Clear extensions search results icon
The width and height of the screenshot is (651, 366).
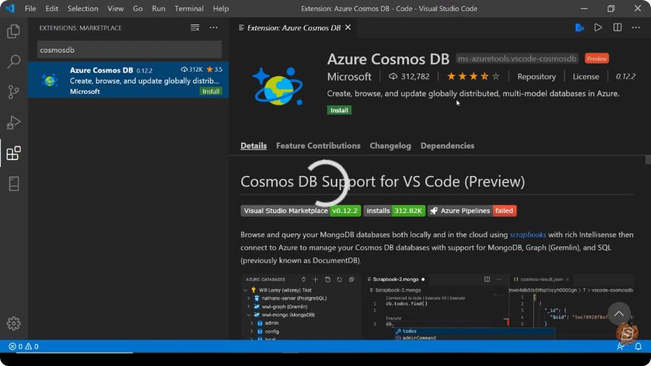tap(195, 28)
